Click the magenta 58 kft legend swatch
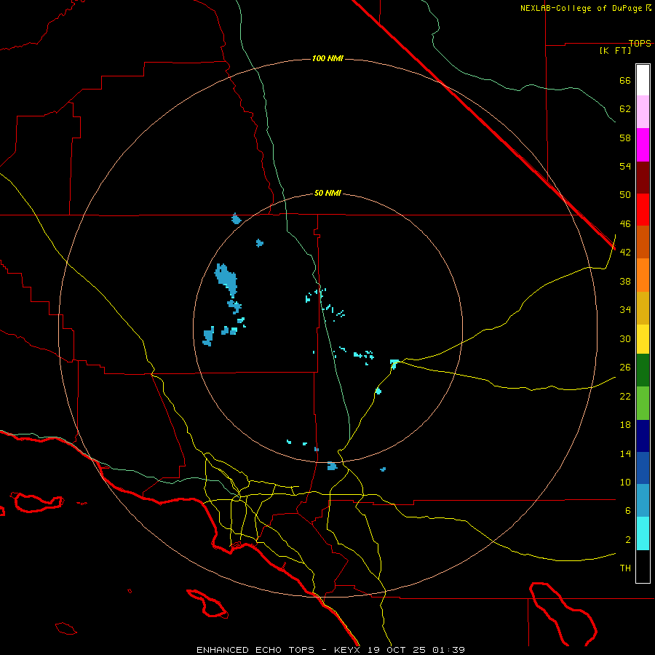Viewport: 655px width, 655px height. (x=643, y=145)
